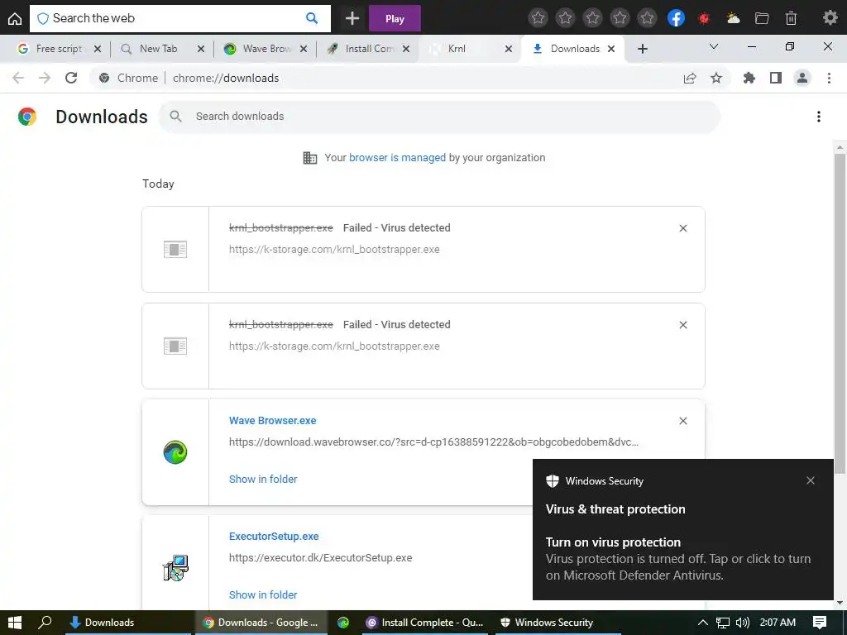Toggle the side panel
The height and width of the screenshot is (635, 847).
click(776, 79)
